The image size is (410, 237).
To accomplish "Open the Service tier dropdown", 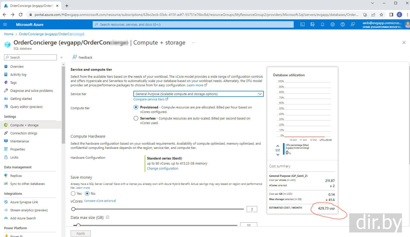I will pos(198,94).
